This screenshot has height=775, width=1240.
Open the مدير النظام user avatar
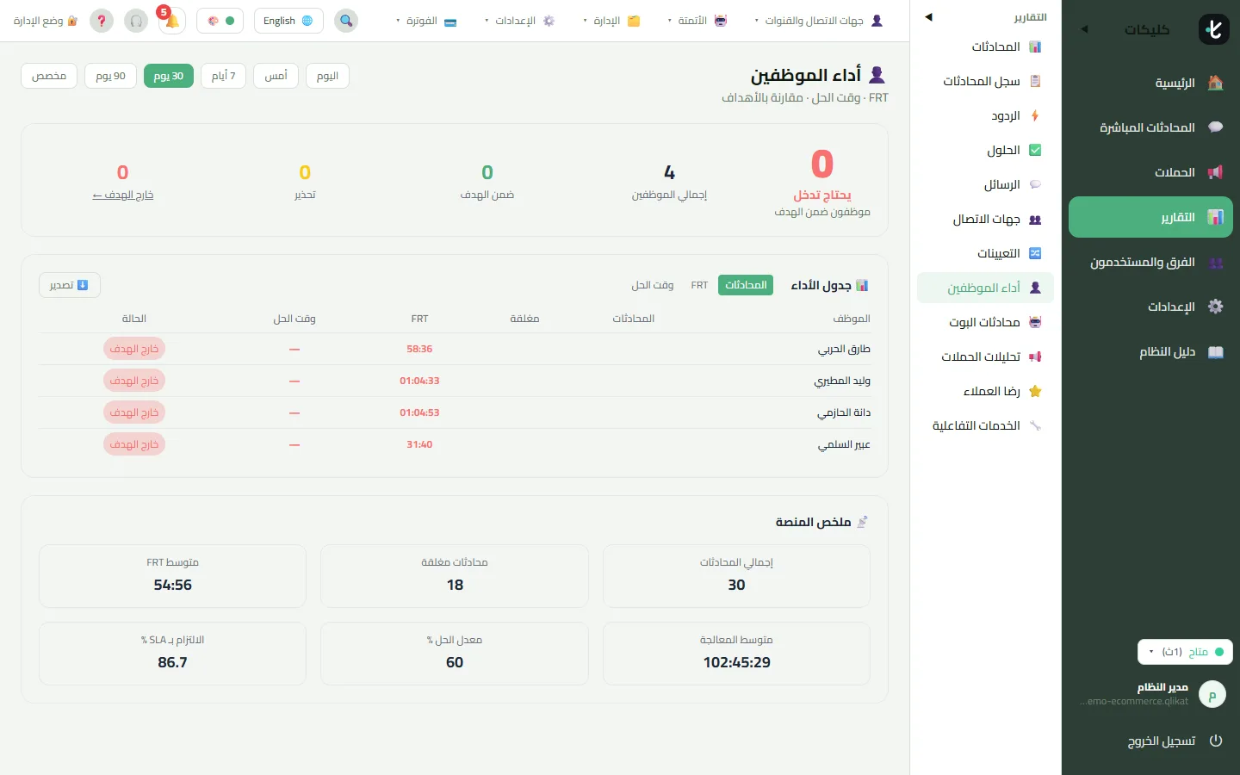coord(1212,694)
